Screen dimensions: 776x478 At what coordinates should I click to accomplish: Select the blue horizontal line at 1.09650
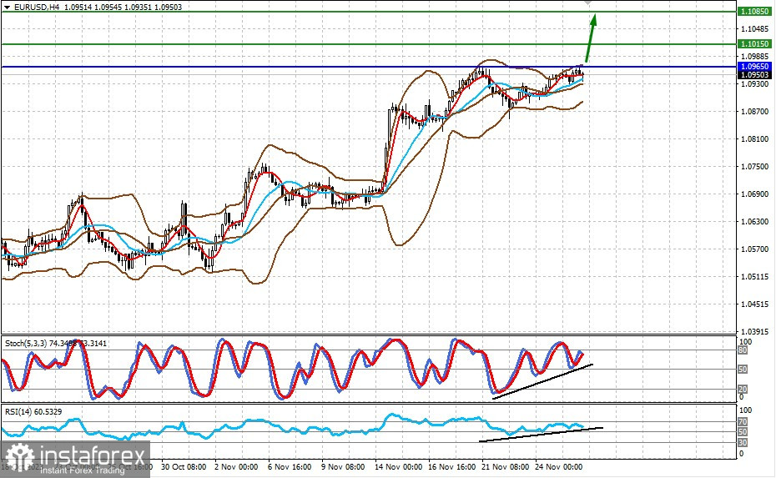coord(369,66)
